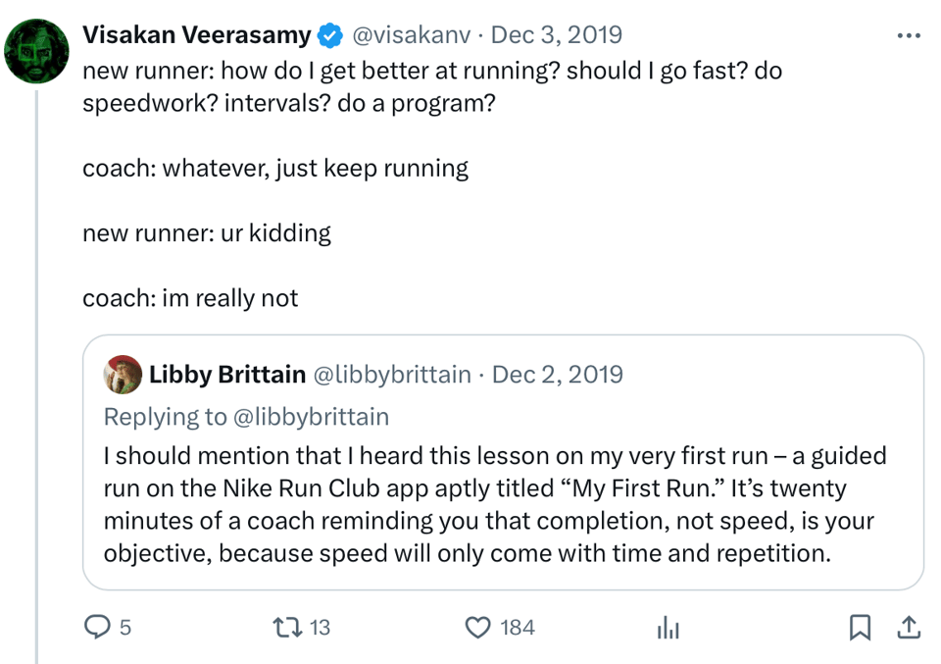Click the reply comment bubble icon

tap(97, 628)
